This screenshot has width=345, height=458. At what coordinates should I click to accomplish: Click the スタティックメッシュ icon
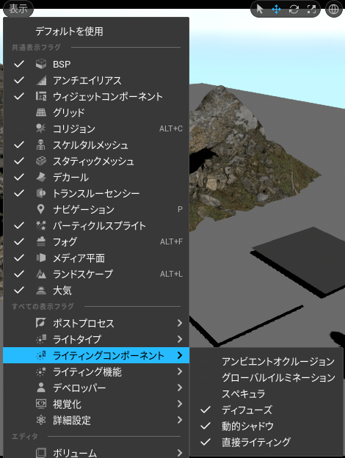pyautogui.click(x=41, y=161)
